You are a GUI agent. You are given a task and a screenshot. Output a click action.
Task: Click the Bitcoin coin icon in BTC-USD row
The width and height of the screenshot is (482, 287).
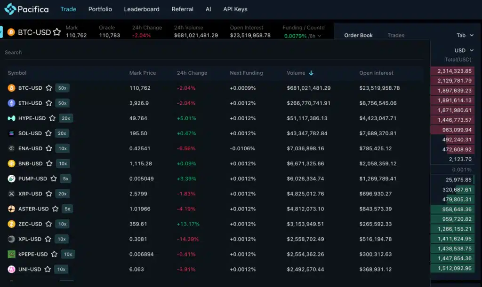pyautogui.click(x=12, y=88)
